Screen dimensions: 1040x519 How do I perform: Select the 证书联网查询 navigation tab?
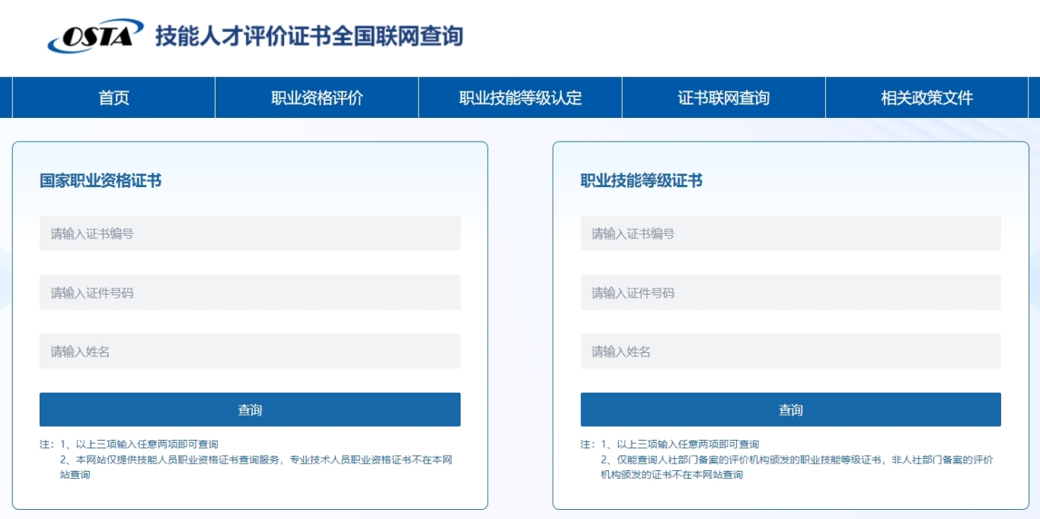pyautogui.click(x=723, y=97)
